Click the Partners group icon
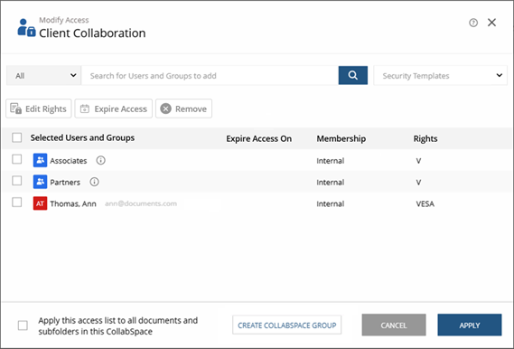The width and height of the screenshot is (514, 349). point(40,182)
